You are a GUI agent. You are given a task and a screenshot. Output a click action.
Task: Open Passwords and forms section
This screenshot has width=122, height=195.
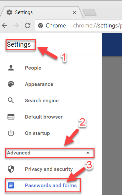point(51,185)
